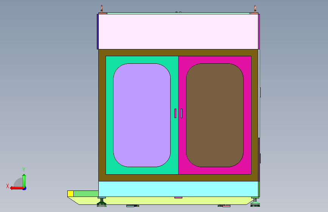Click the blue Z axis dot
The width and height of the screenshot is (328, 212).
pyautogui.click(x=25, y=189)
